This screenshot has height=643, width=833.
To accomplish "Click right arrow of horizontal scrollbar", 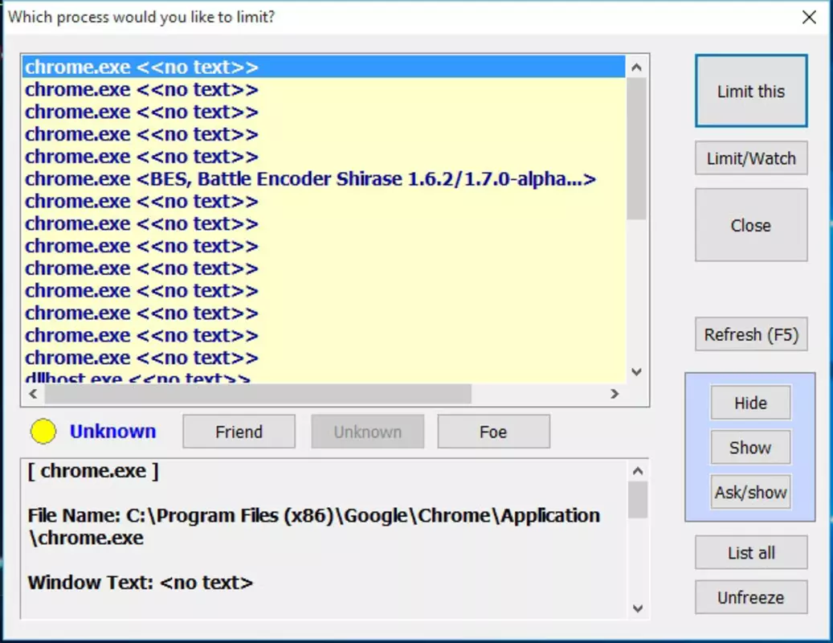I will [615, 394].
